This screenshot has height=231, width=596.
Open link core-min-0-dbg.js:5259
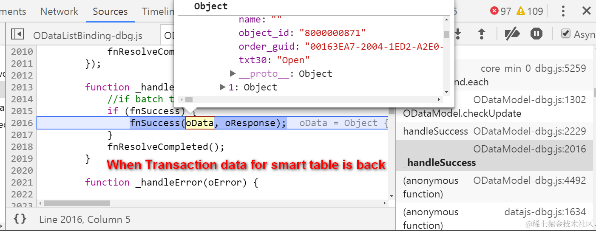(x=533, y=68)
